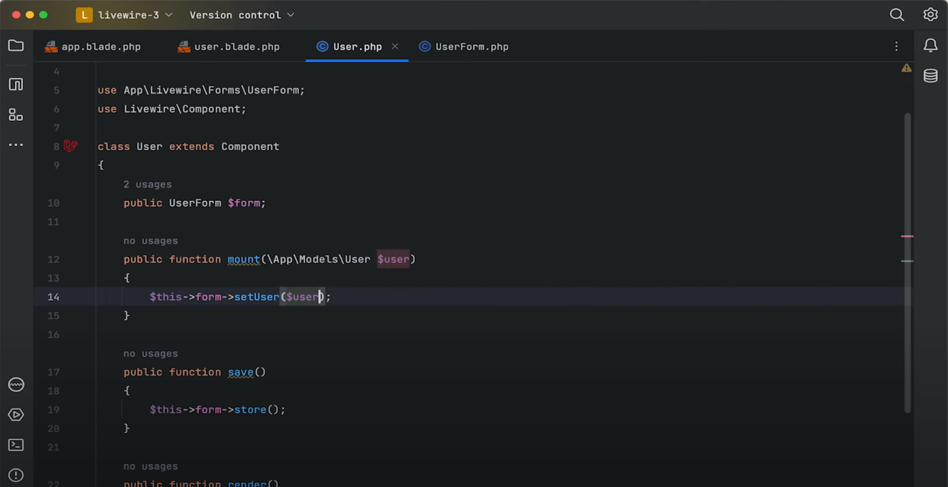The width and height of the screenshot is (948, 487).
Task: Click the '2 usages' hint above $form
Action: click(x=148, y=185)
